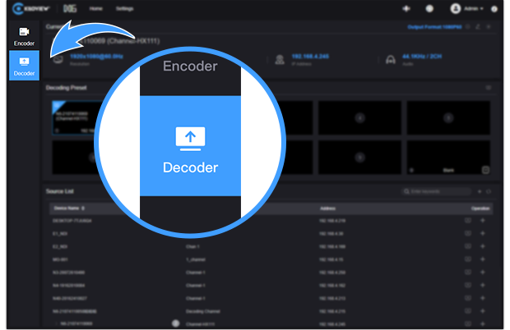Add the MG-001 source with its plus
The width and height of the screenshot is (510, 330).
coord(483,259)
